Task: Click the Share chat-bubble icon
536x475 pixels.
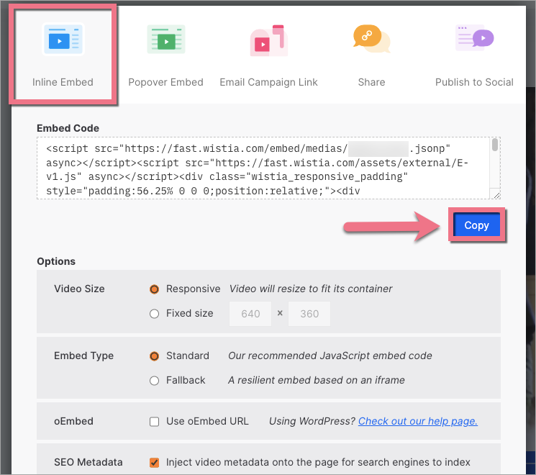Action: [x=371, y=39]
